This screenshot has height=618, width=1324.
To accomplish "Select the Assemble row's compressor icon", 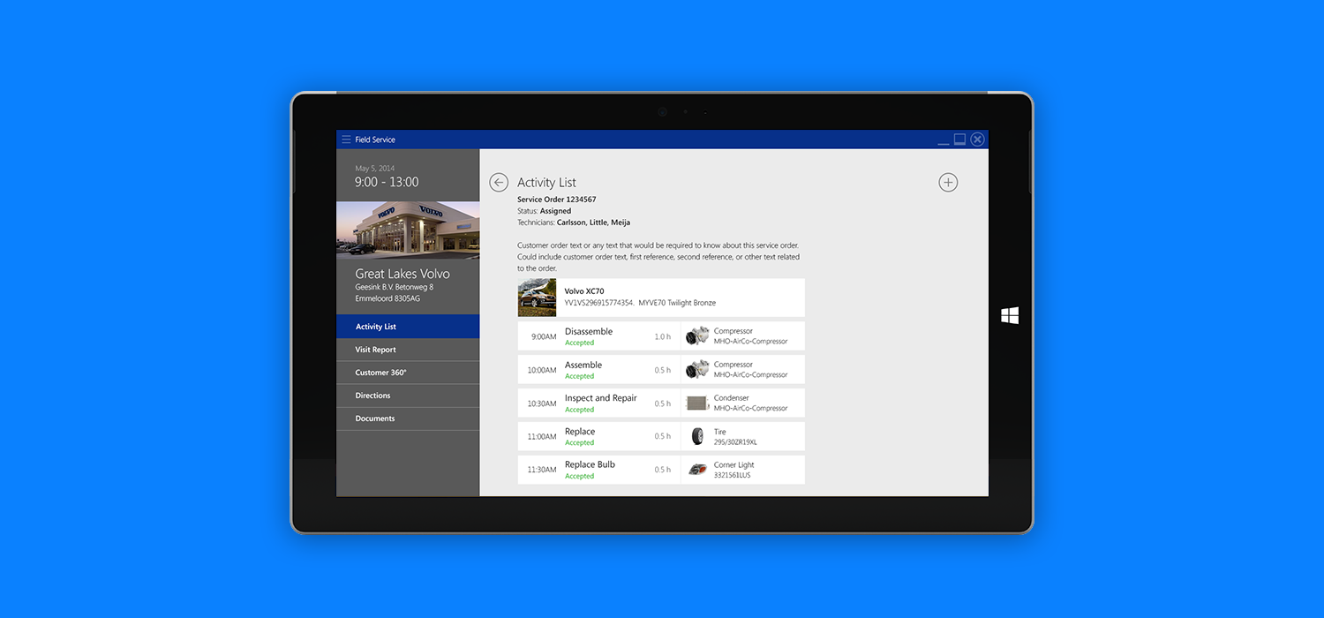I will 697,369.
